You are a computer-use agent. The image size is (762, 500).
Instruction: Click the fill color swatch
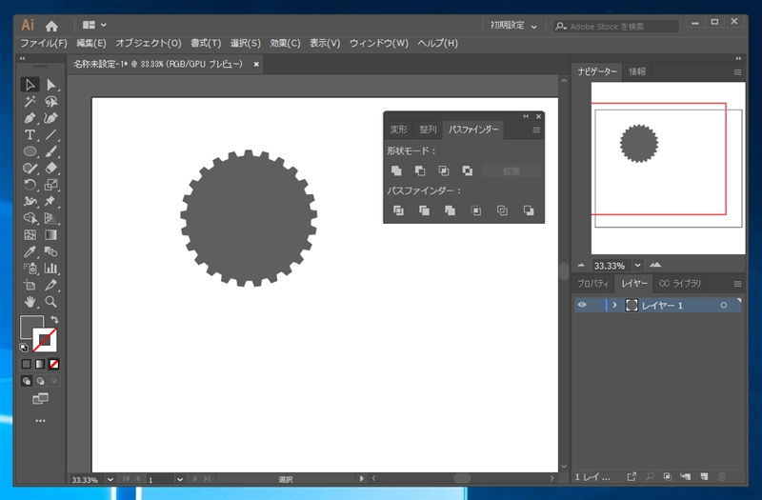point(30,326)
